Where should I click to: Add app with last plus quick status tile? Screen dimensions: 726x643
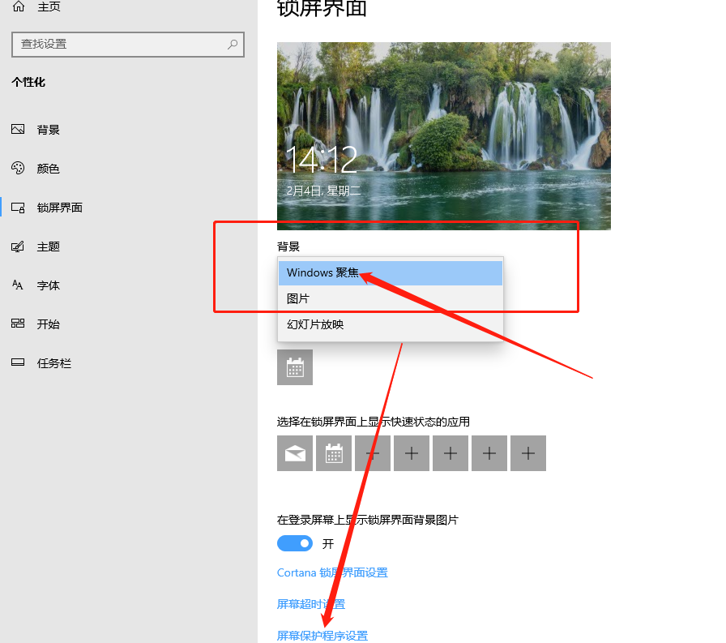pyautogui.click(x=528, y=453)
